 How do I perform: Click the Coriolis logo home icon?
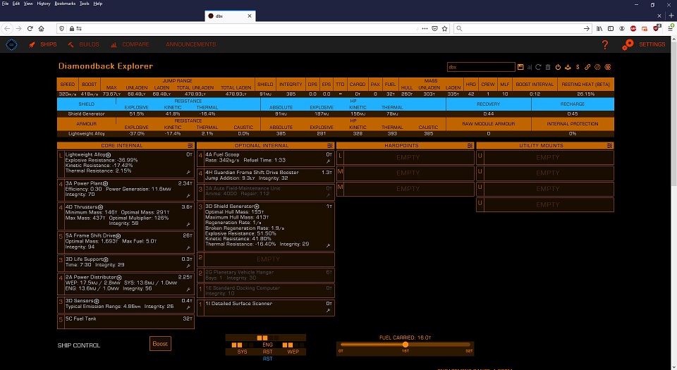[11, 44]
